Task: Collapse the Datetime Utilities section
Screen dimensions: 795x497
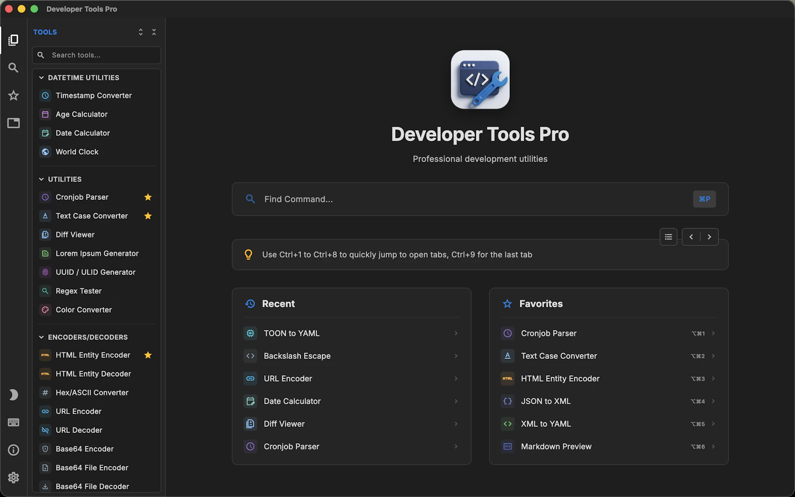Action: [x=41, y=78]
